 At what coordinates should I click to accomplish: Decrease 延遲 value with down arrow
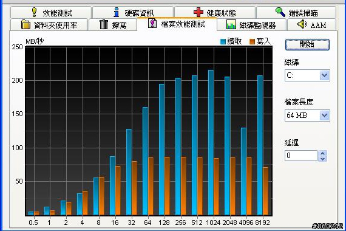point(322,159)
